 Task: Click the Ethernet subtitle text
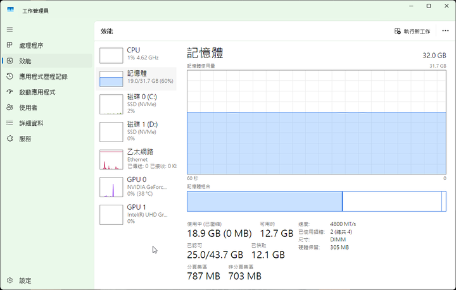tap(137, 159)
